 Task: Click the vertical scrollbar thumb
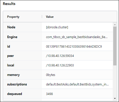pos(115,46)
